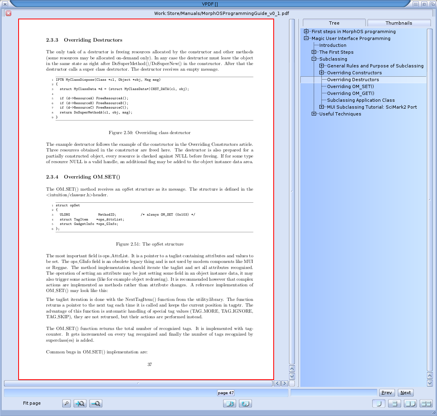Close the PDF document tab with red X
The width and height of the screenshot is (437, 416).
8,13
